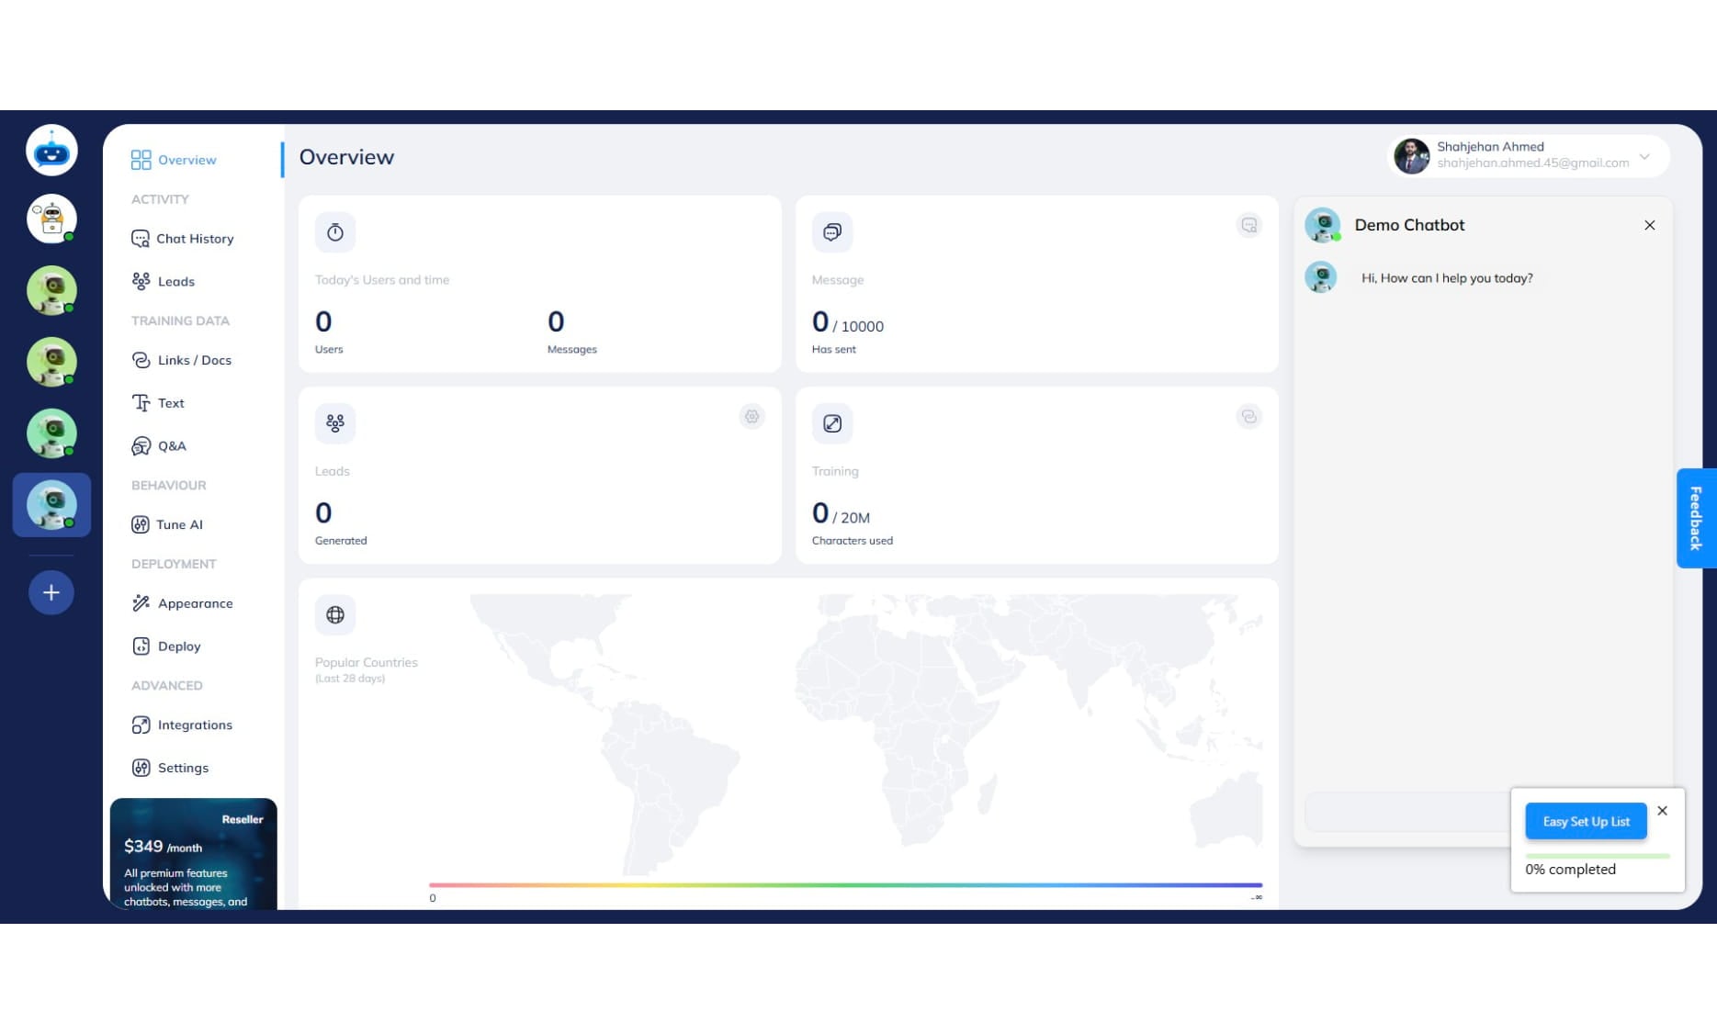Click the plus button to add a chatbot
The image size is (1717, 1034).
(51, 592)
